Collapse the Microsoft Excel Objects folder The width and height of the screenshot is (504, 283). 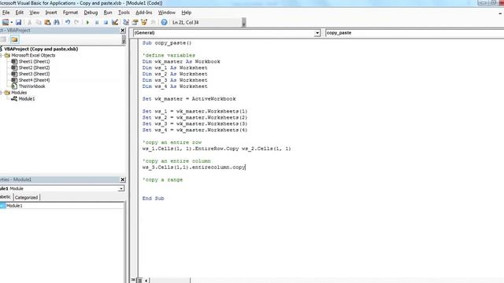click(x=1, y=56)
